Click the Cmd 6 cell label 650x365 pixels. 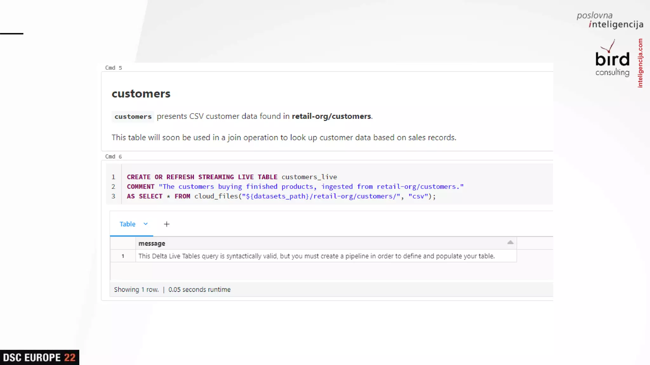point(113,157)
